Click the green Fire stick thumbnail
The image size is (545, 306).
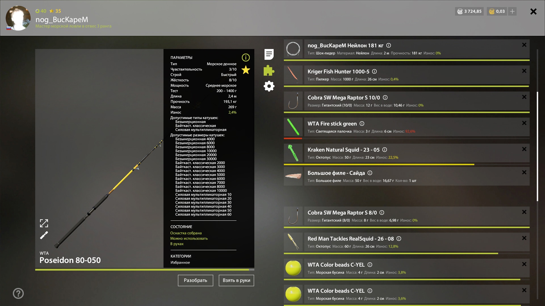(293, 127)
